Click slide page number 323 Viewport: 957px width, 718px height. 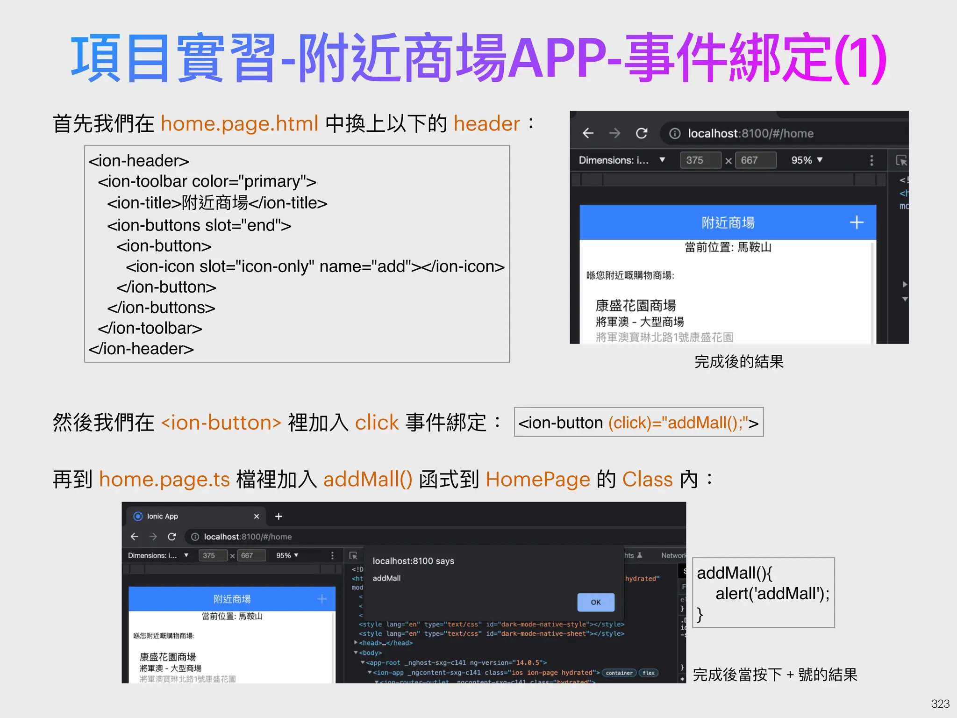940,704
